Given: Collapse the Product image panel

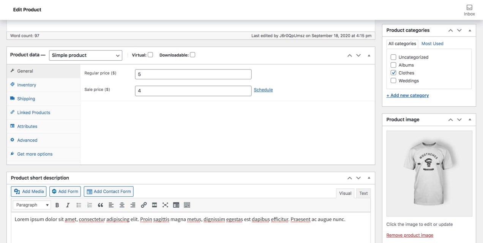Looking at the screenshot, I should coord(470,120).
